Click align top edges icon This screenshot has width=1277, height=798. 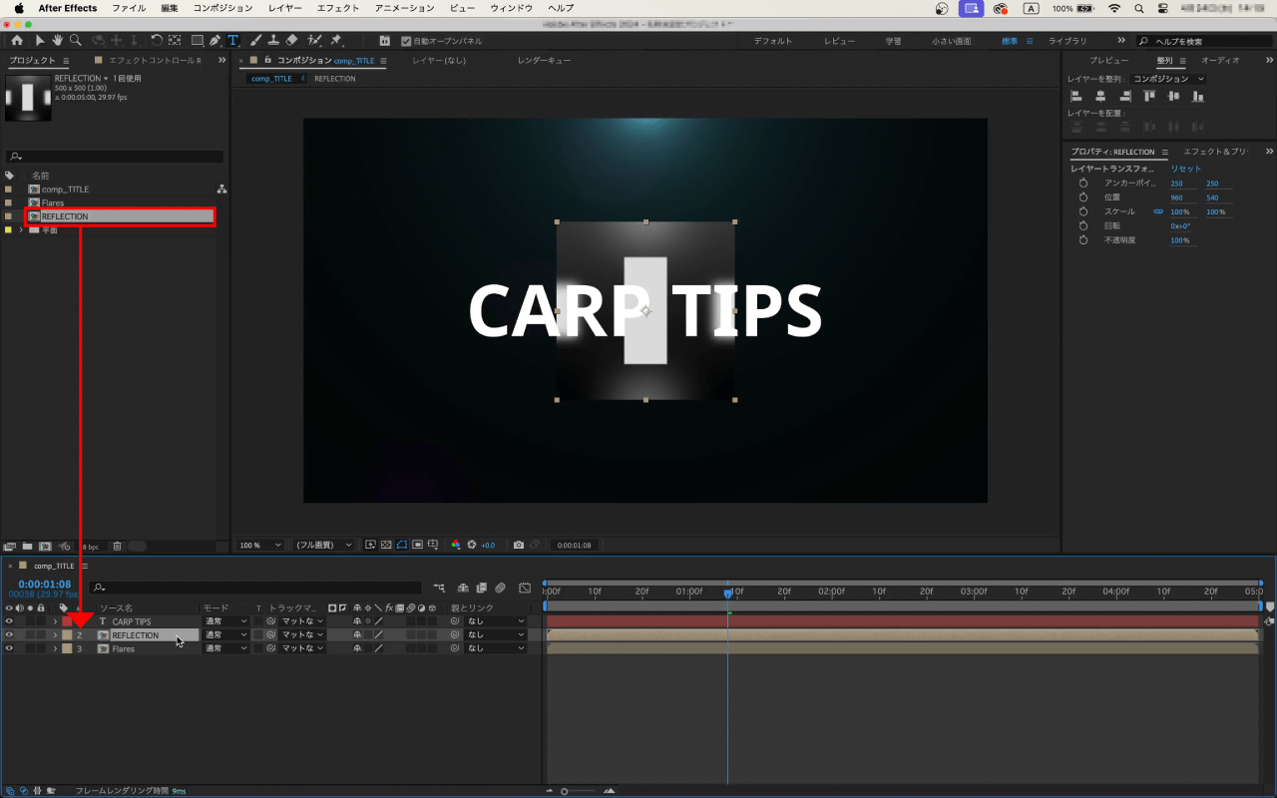(x=1149, y=96)
